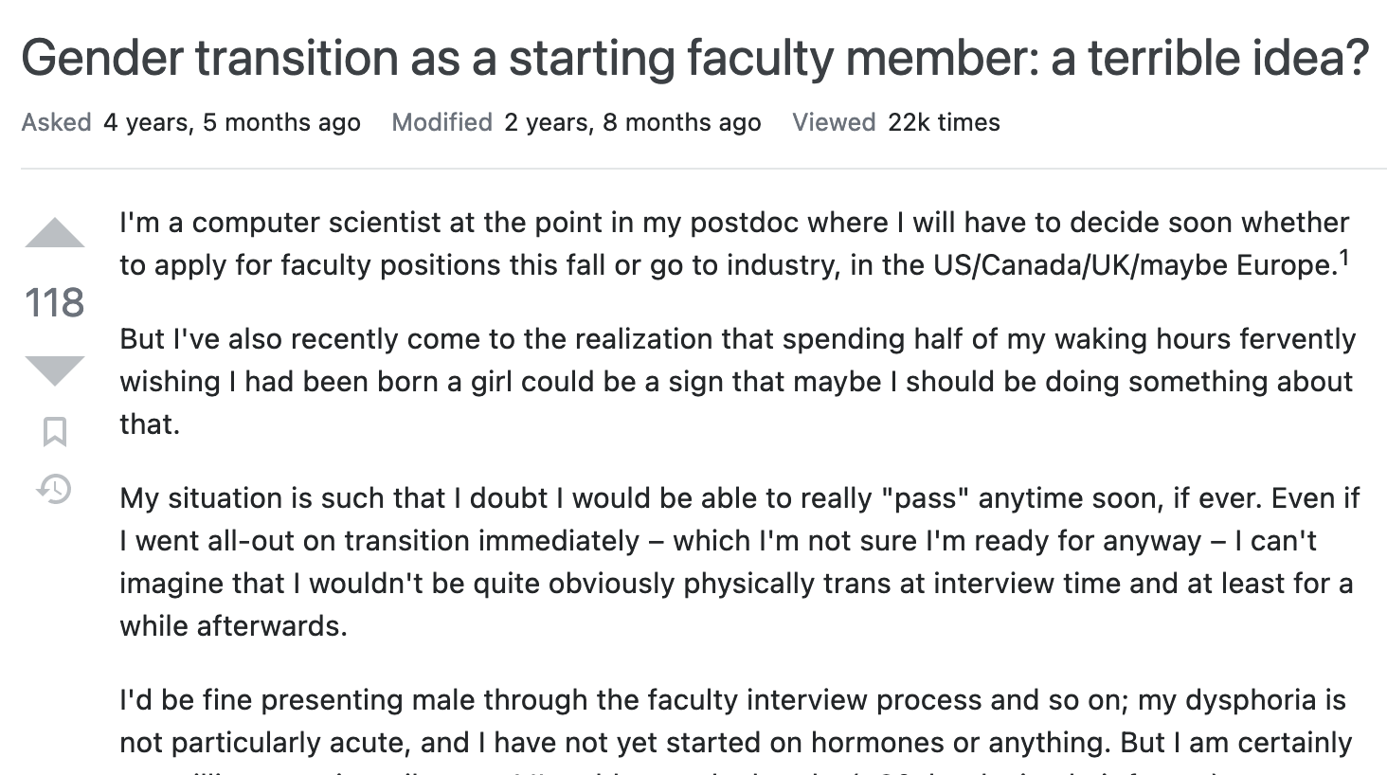Downvote the question with the down arrow
The image size is (1387, 775).
(x=54, y=370)
